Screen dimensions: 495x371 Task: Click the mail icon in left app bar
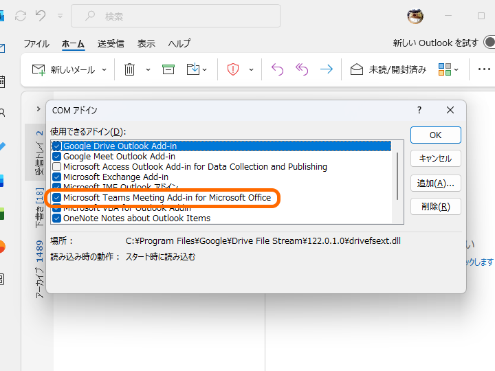point(2,48)
